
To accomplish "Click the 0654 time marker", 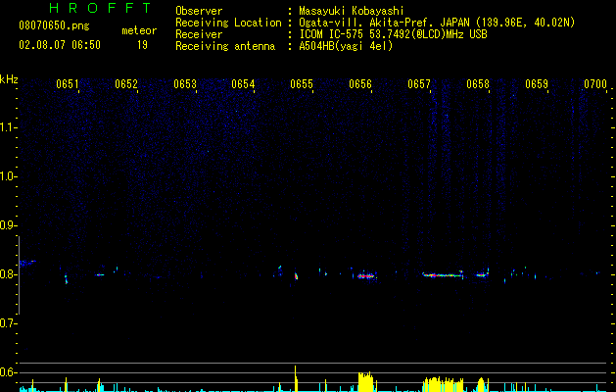I will coord(243,84).
